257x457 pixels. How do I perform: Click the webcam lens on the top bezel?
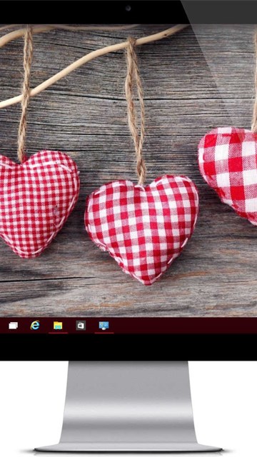pyautogui.click(x=128, y=8)
